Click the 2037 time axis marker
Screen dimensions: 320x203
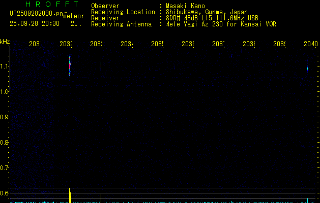tap(218, 44)
